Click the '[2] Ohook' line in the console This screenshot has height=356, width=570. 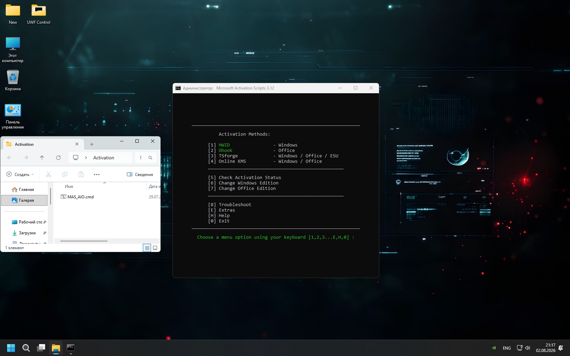251,151
